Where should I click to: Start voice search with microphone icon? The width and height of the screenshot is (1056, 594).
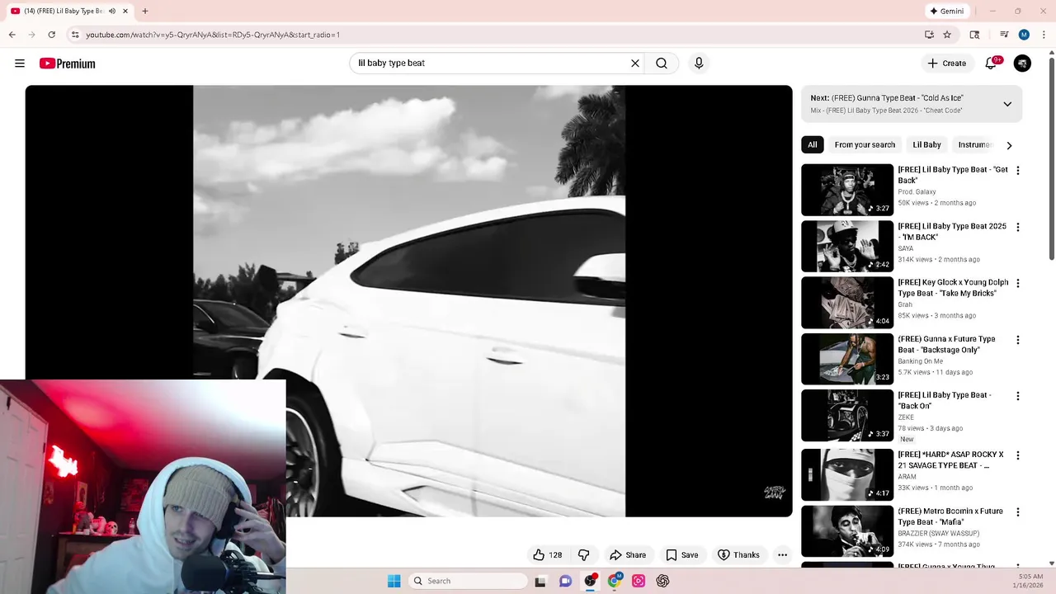(x=699, y=64)
